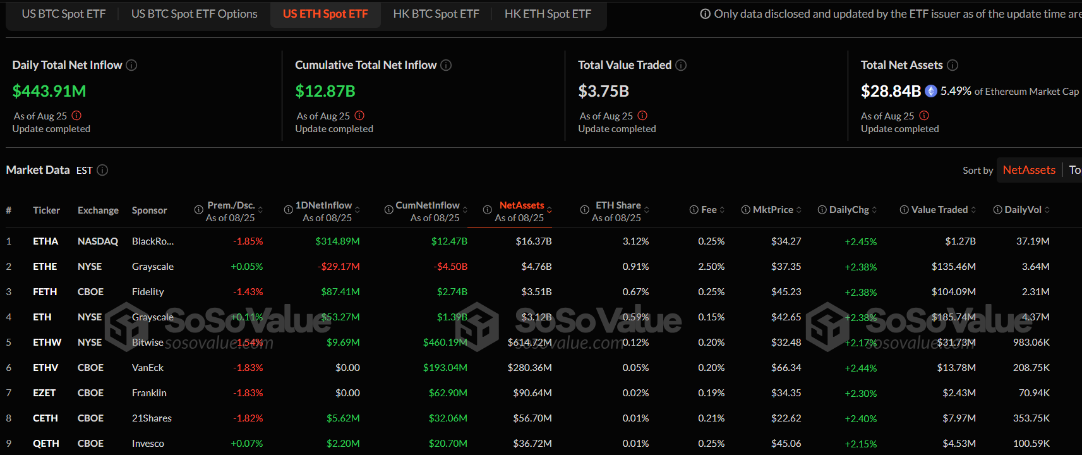Click info icon before 1DNetInflow column header

coord(289,210)
